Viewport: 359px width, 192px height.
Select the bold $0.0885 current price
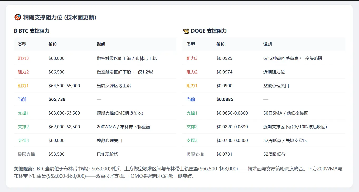click(x=225, y=99)
